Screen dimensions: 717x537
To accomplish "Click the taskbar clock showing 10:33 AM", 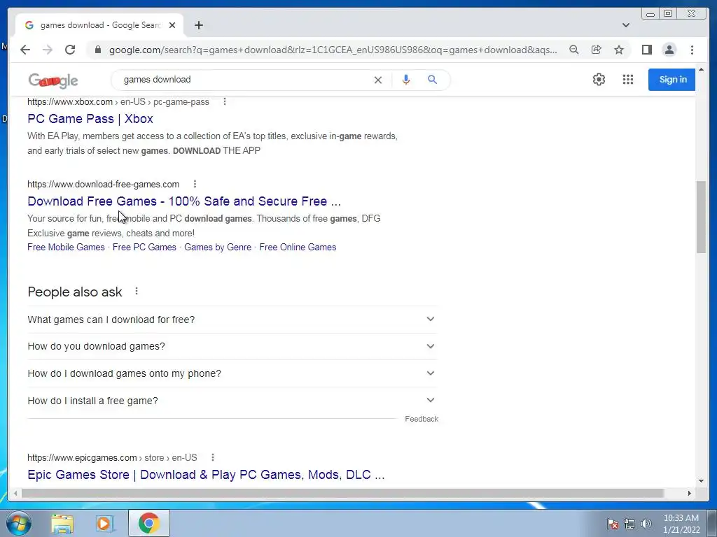I will pyautogui.click(x=681, y=524).
